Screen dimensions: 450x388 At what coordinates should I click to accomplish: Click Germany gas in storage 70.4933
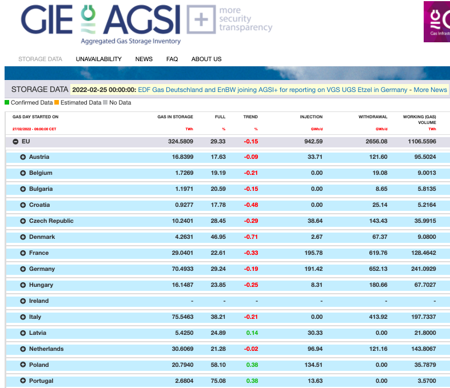click(x=182, y=269)
